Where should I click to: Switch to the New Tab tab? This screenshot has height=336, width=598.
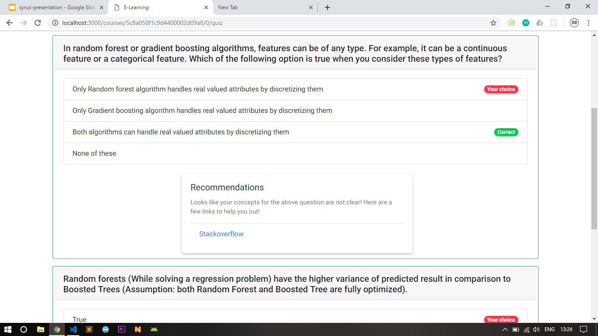coord(265,7)
